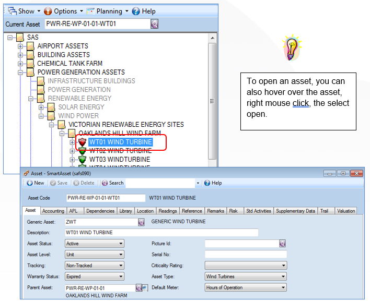Viewport: 370px width, 301px height.
Task: Collapse VICTORIAN RENEWABLE ENERGY SITES node
Action: pyautogui.click(x=51, y=125)
